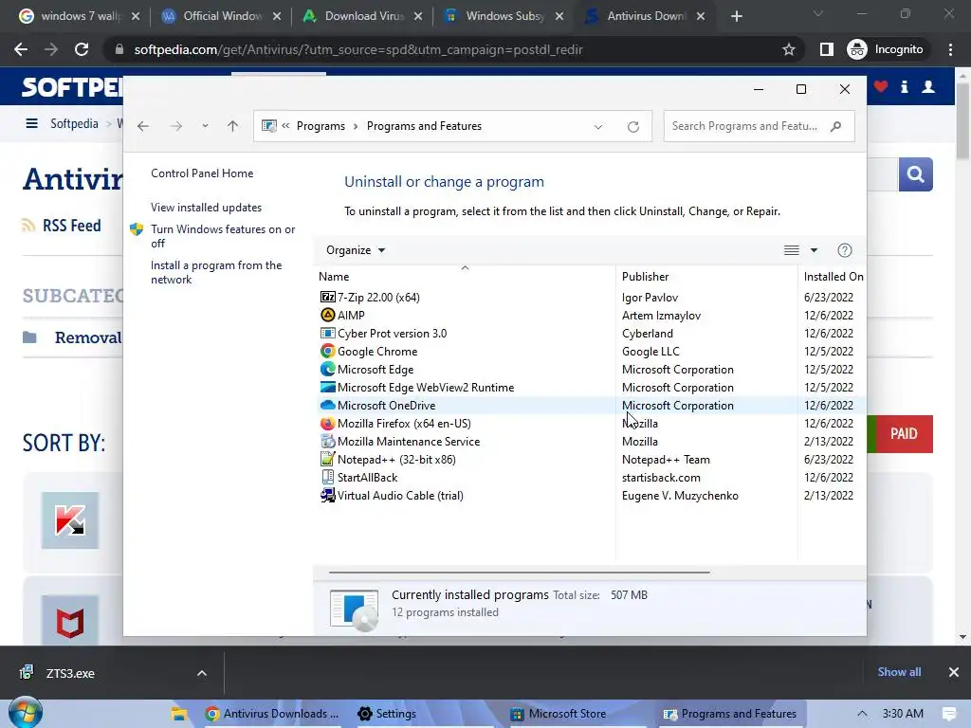Sort programs by Name column header
The image size is (971, 728).
coord(465,277)
